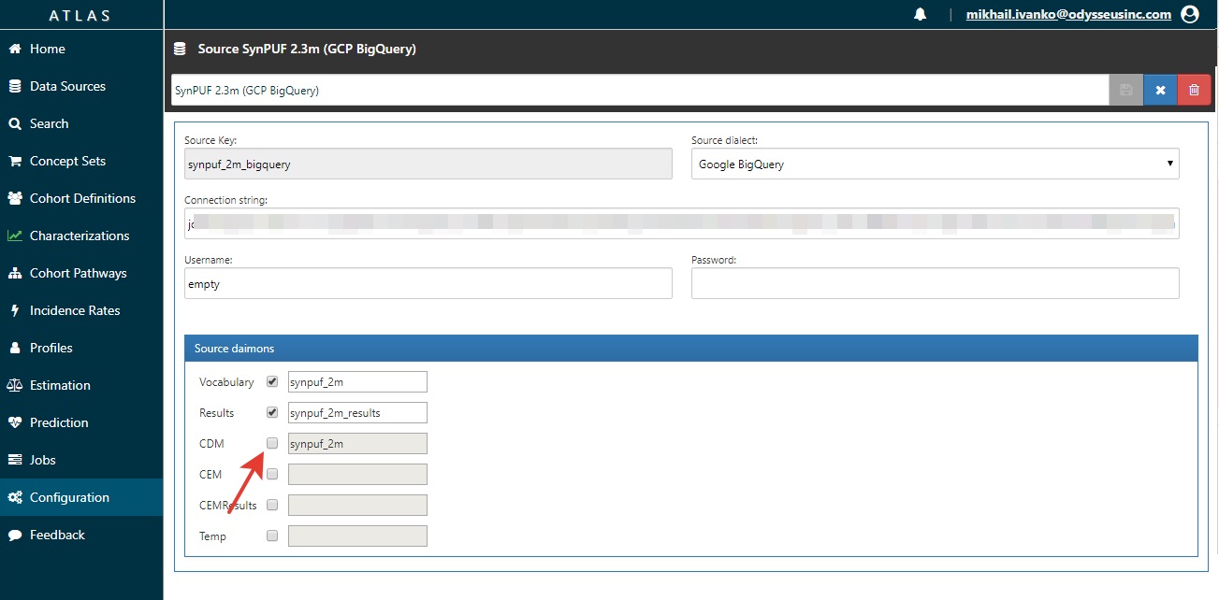Open the Source dialect dropdown
Viewport: 1219px width, 600px height.
(x=935, y=164)
